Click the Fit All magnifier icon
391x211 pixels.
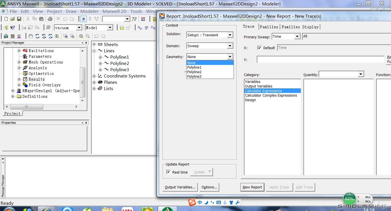(x=81, y=36)
